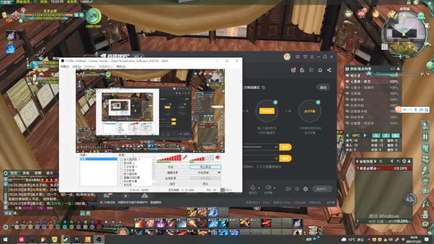Open the bell notifications in streaming app
The width and height of the screenshot is (434, 244).
click(x=320, y=70)
